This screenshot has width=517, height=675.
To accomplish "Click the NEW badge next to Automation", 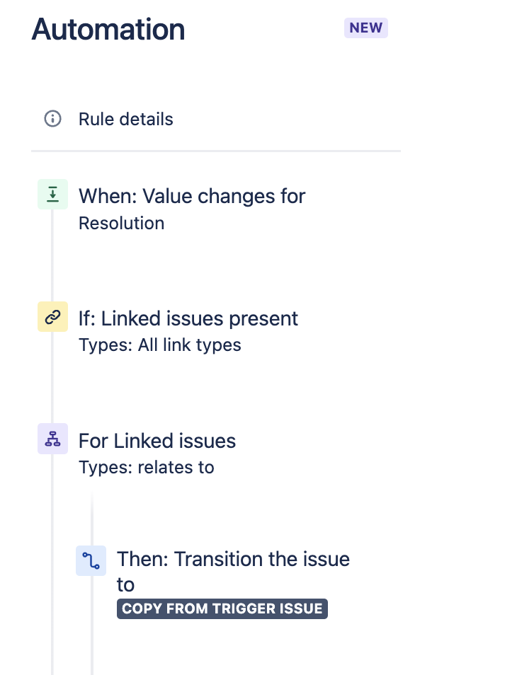I will pos(365,28).
